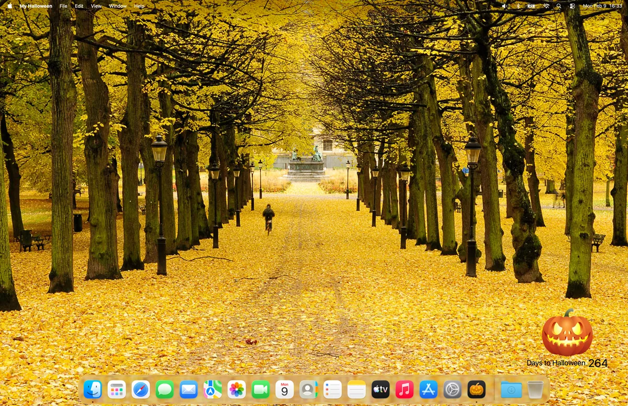This screenshot has height=406, width=628.
Task: Launch the Mail app from the Dock
Action: [x=188, y=389]
